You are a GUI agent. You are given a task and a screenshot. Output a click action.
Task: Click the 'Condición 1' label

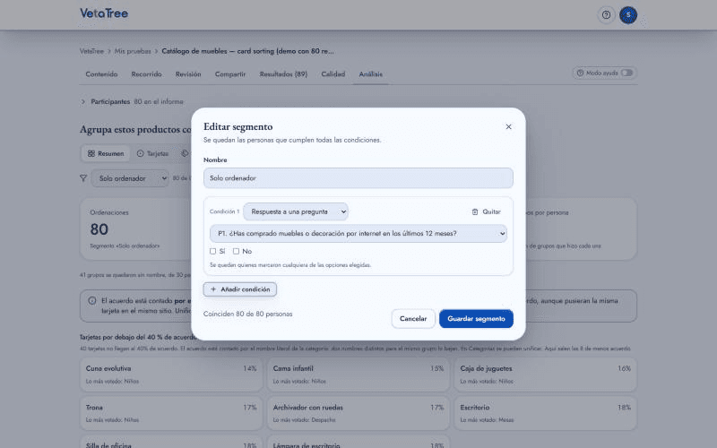[224, 211]
